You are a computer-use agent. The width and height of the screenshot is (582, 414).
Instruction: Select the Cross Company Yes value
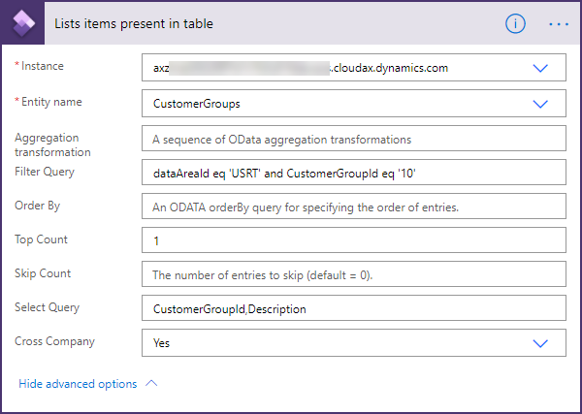354,343
